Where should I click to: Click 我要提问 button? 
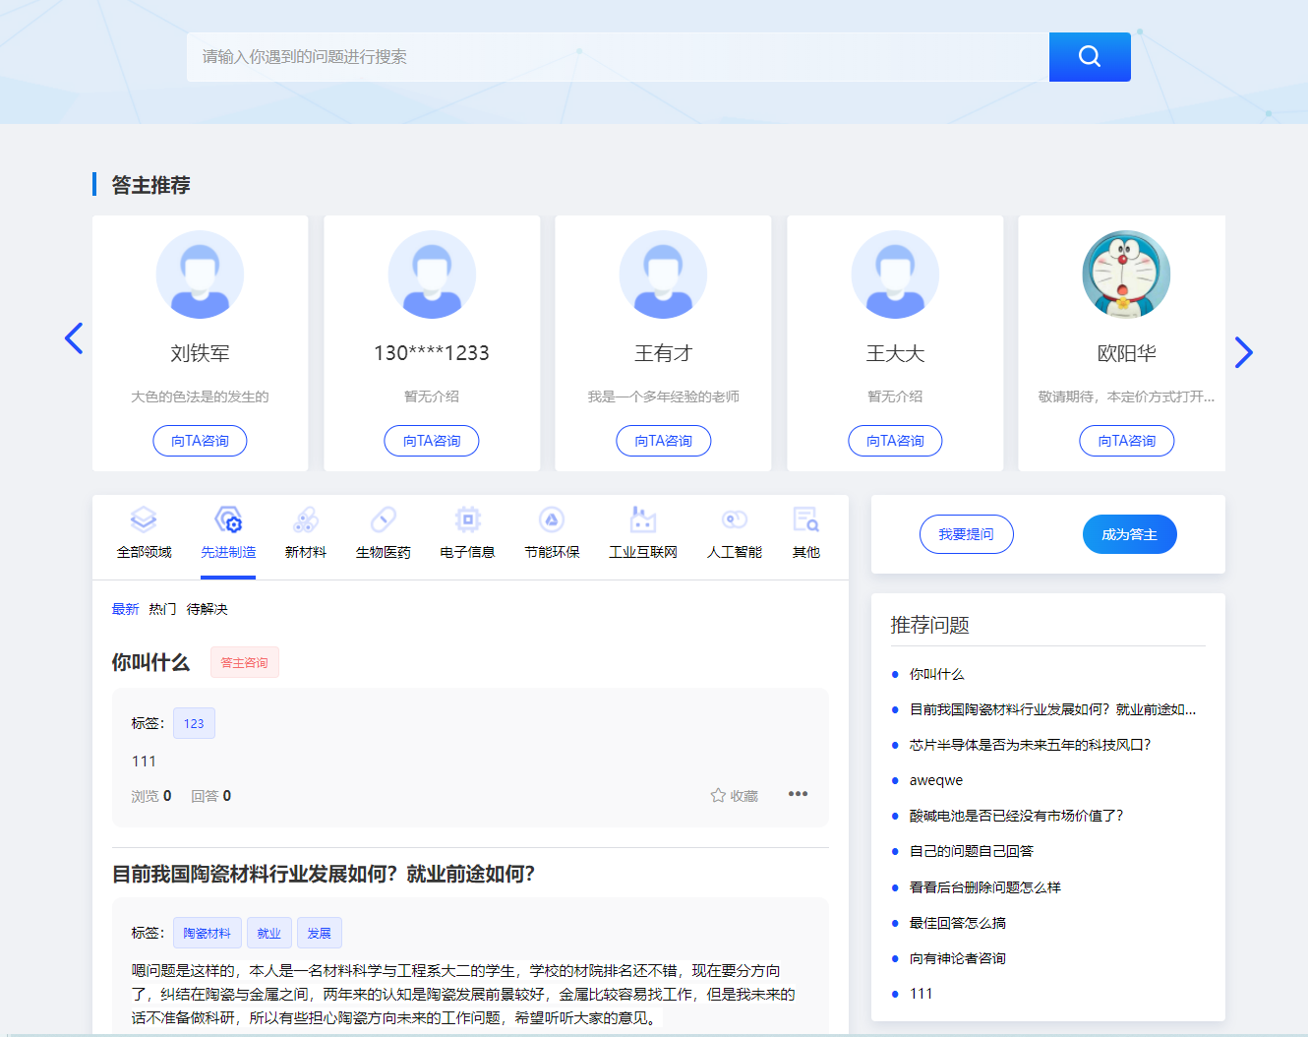pyautogui.click(x=966, y=534)
